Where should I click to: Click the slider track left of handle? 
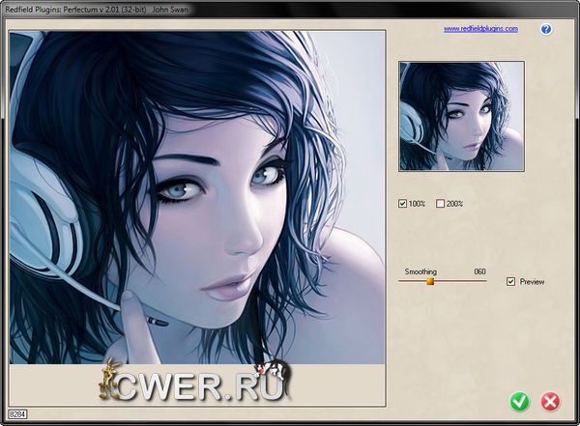tap(412, 282)
